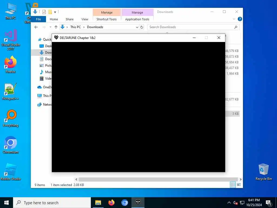Minimize the DELTARUNE Chapter 1&2 window
Image resolution: width=277 pixels, height=208 pixels.
(194, 38)
